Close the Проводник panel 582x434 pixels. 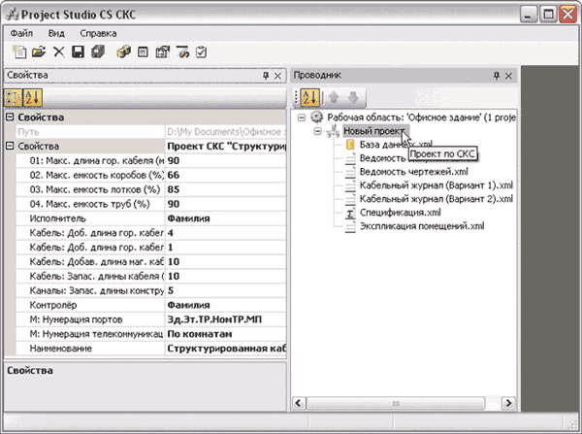point(508,76)
